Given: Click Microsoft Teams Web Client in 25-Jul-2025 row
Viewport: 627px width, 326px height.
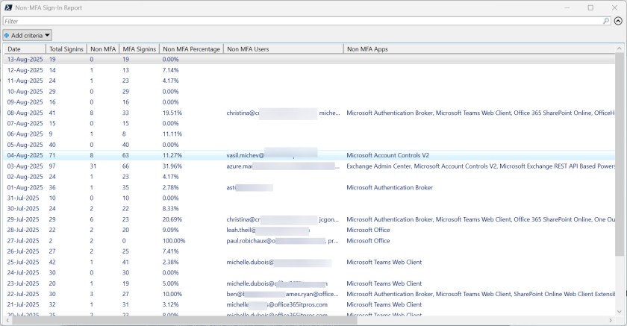Looking at the screenshot, I should point(384,262).
